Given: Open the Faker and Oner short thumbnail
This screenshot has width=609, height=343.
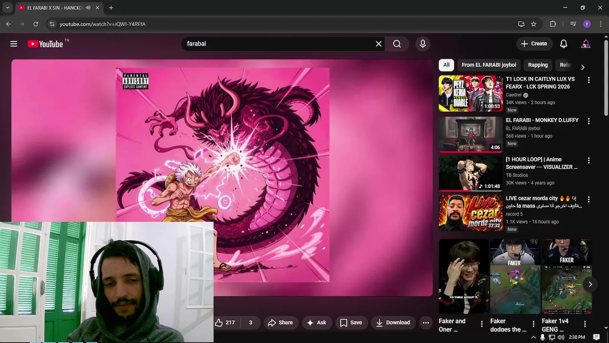Looking at the screenshot, I should (x=463, y=276).
